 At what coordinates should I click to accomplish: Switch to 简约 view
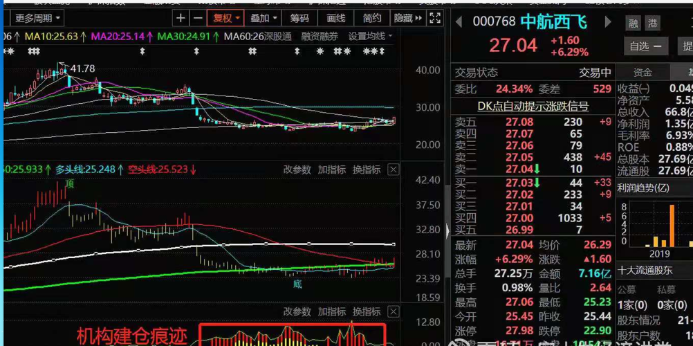point(372,18)
